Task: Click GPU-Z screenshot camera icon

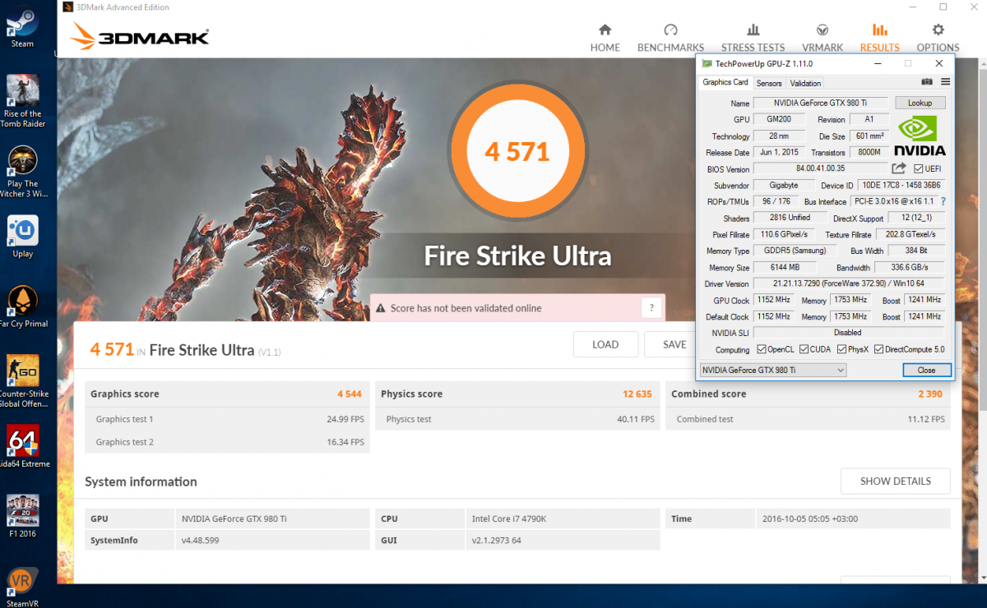Action: [x=927, y=82]
